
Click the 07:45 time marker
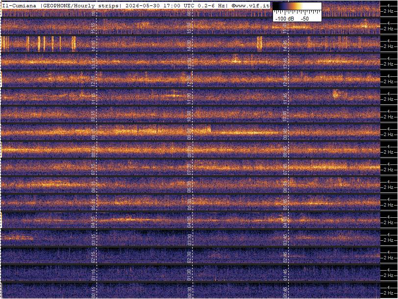tap(285, 169)
